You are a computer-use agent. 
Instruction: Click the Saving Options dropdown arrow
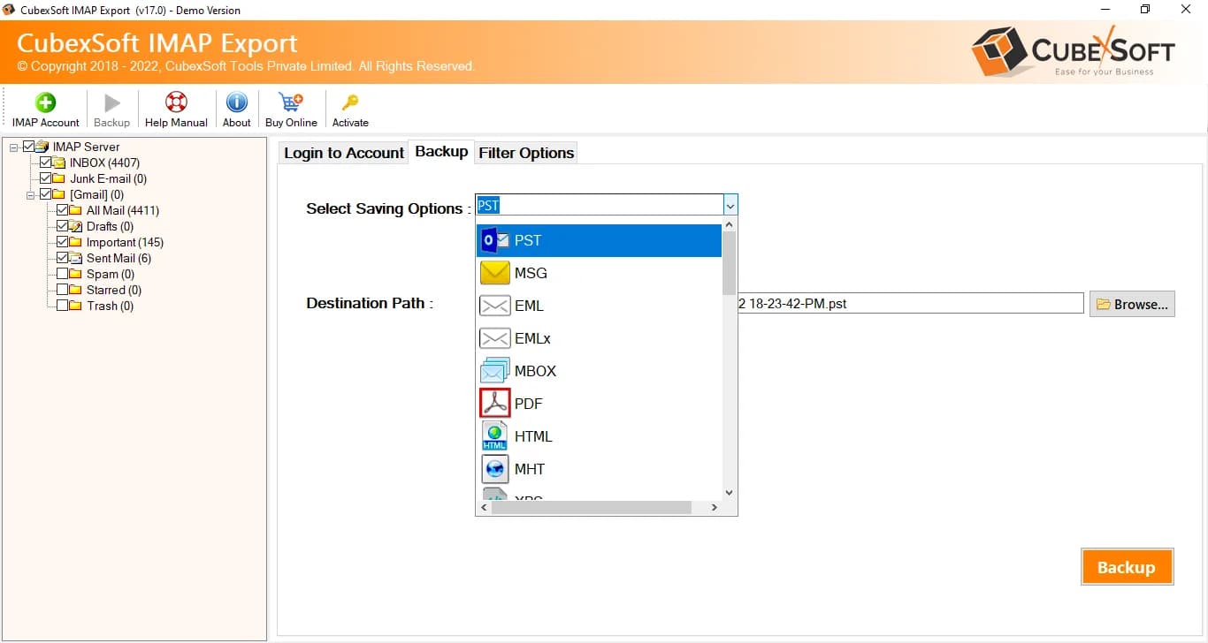click(730, 206)
